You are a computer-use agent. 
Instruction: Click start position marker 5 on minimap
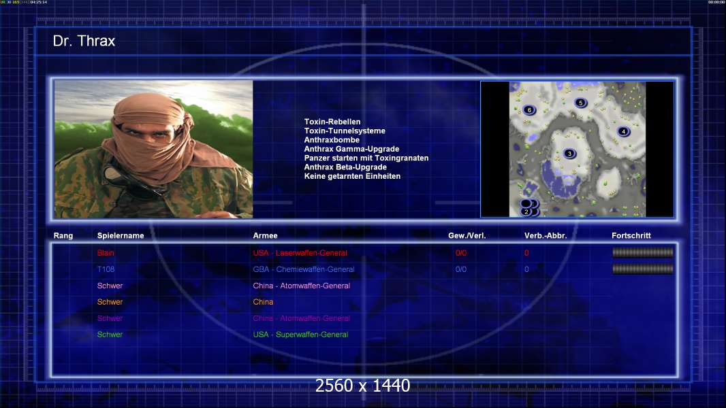click(581, 103)
